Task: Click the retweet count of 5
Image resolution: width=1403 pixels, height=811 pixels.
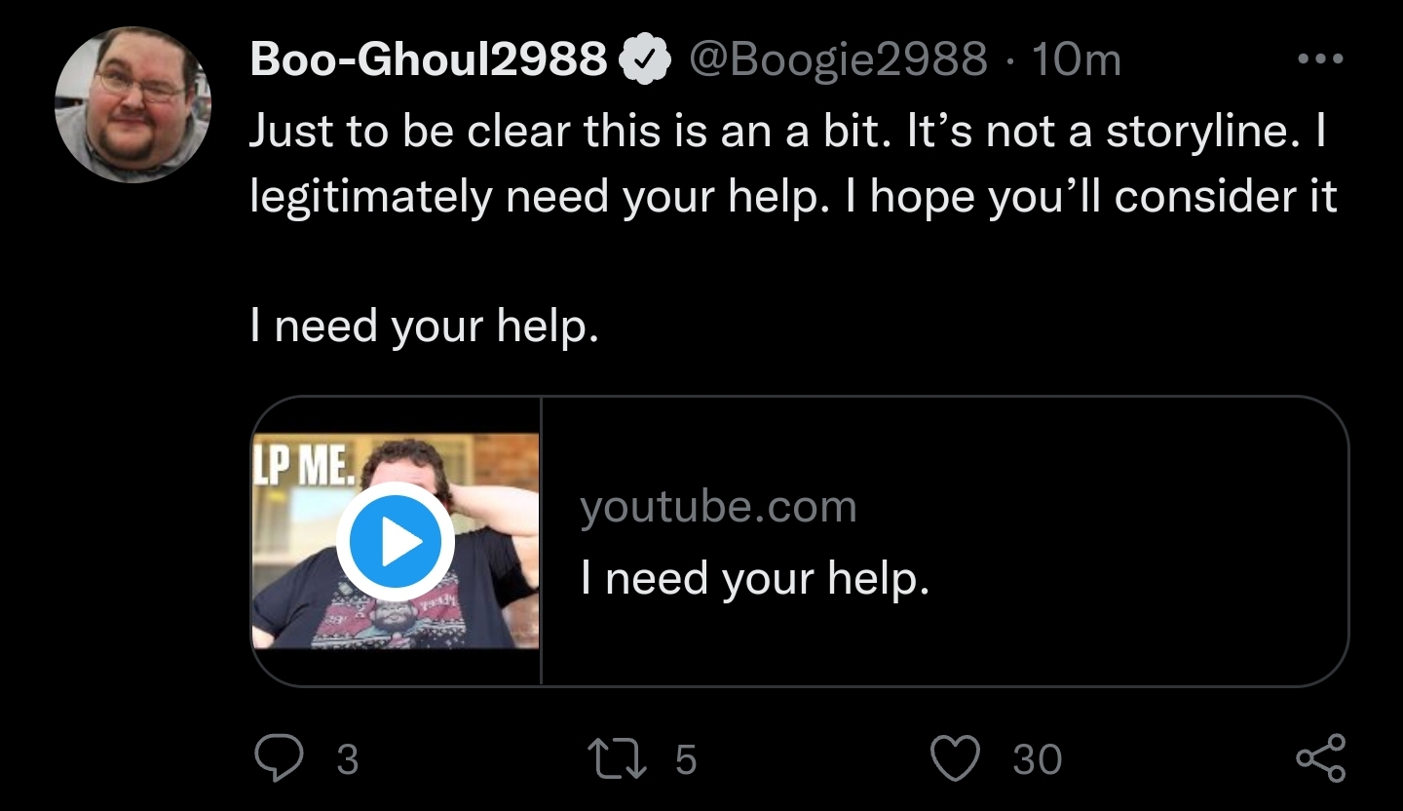Action: [x=686, y=760]
